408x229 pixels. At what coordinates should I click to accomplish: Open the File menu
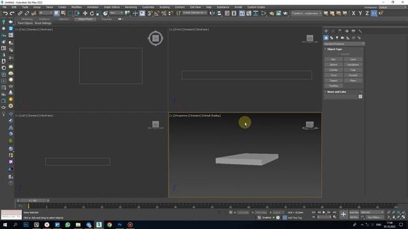(x=4, y=7)
